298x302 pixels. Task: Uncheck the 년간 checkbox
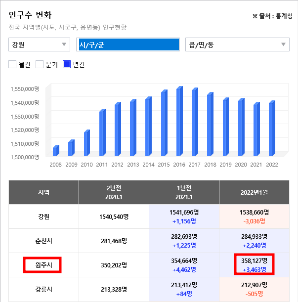[x=67, y=64]
